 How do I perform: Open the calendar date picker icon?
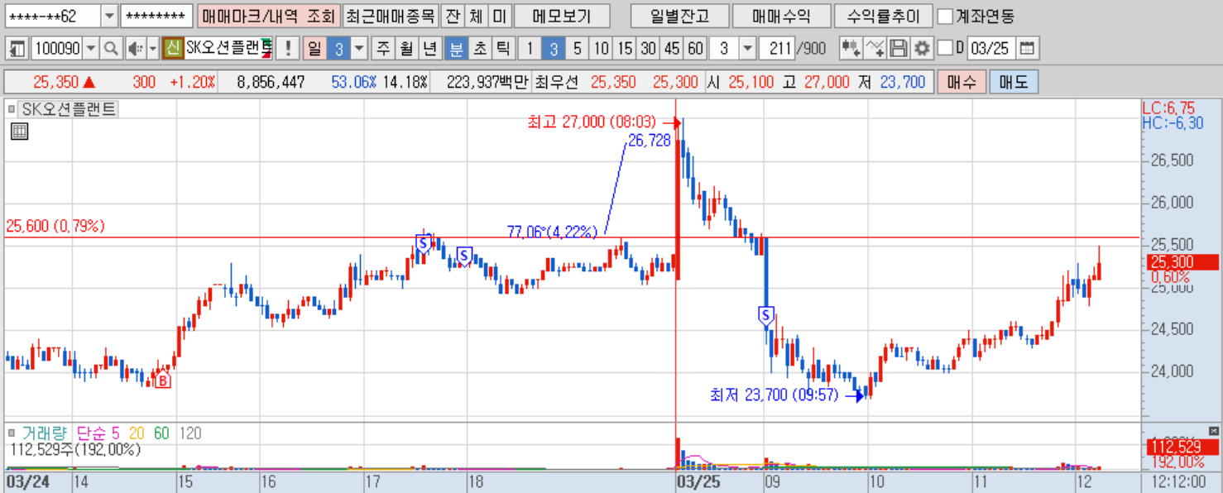1026,48
